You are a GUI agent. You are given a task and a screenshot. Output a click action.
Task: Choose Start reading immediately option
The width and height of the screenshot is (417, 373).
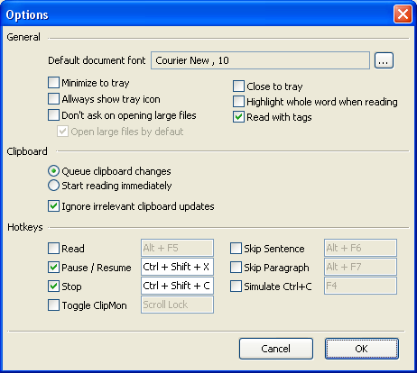pos(53,186)
